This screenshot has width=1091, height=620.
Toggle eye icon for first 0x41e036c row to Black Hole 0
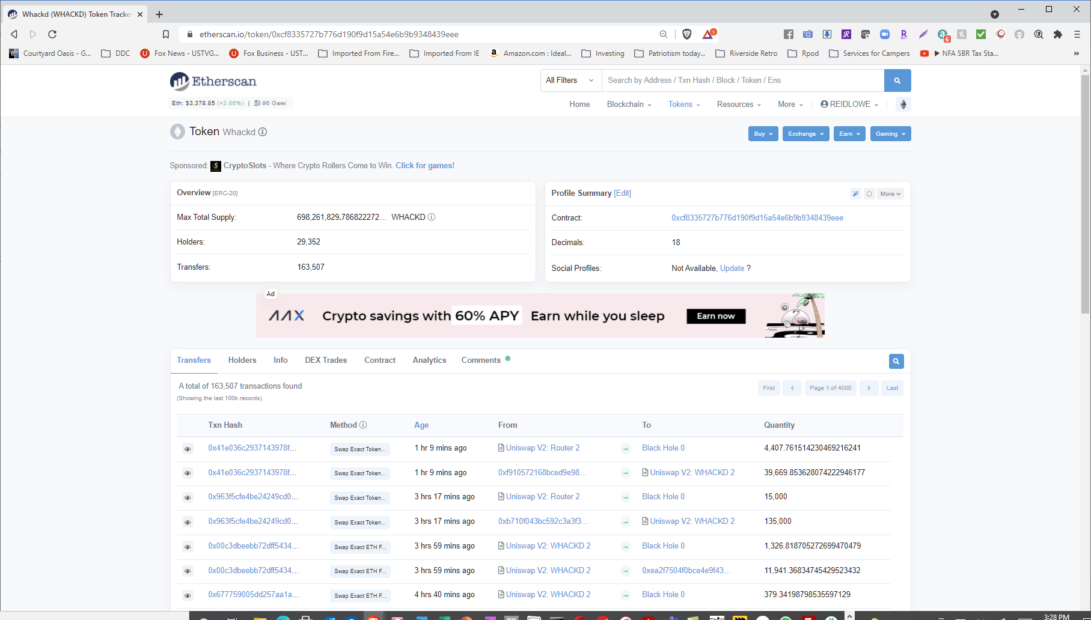pyautogui.click(x=188, y=449)
